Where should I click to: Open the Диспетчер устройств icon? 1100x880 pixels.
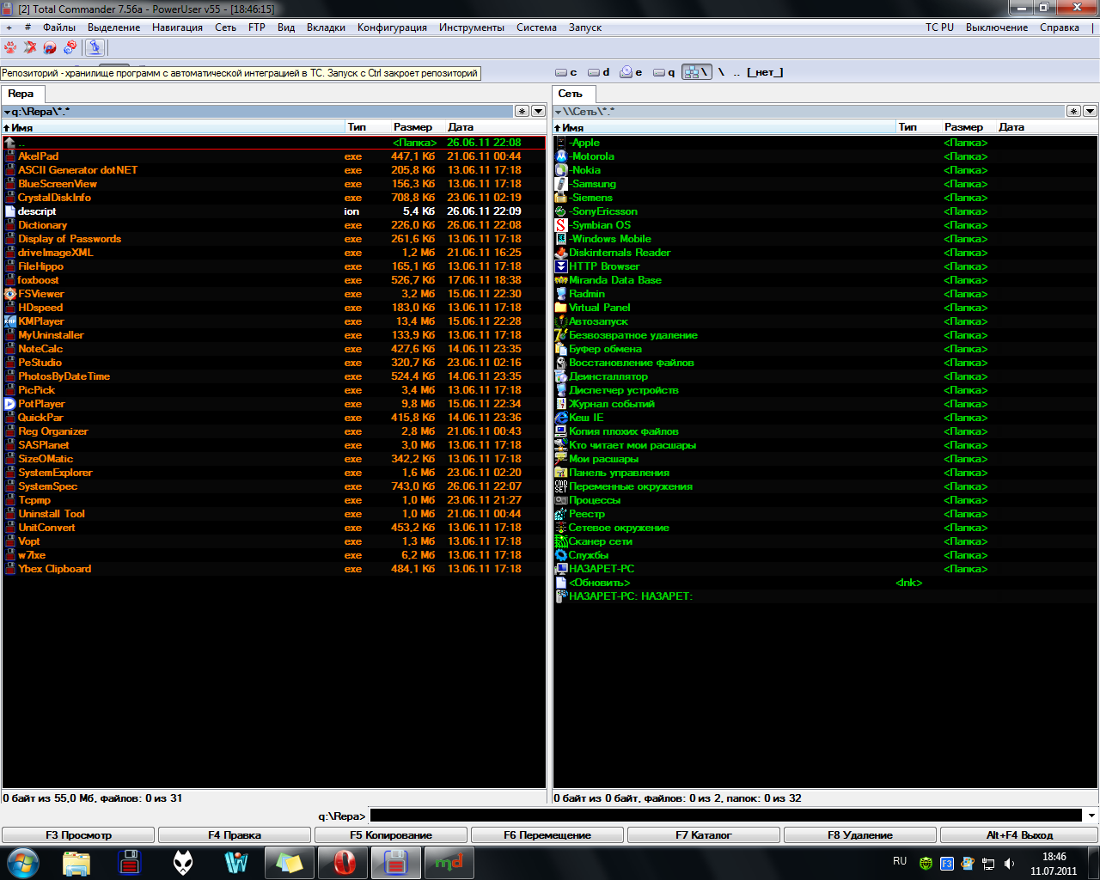tap(561, 390)
